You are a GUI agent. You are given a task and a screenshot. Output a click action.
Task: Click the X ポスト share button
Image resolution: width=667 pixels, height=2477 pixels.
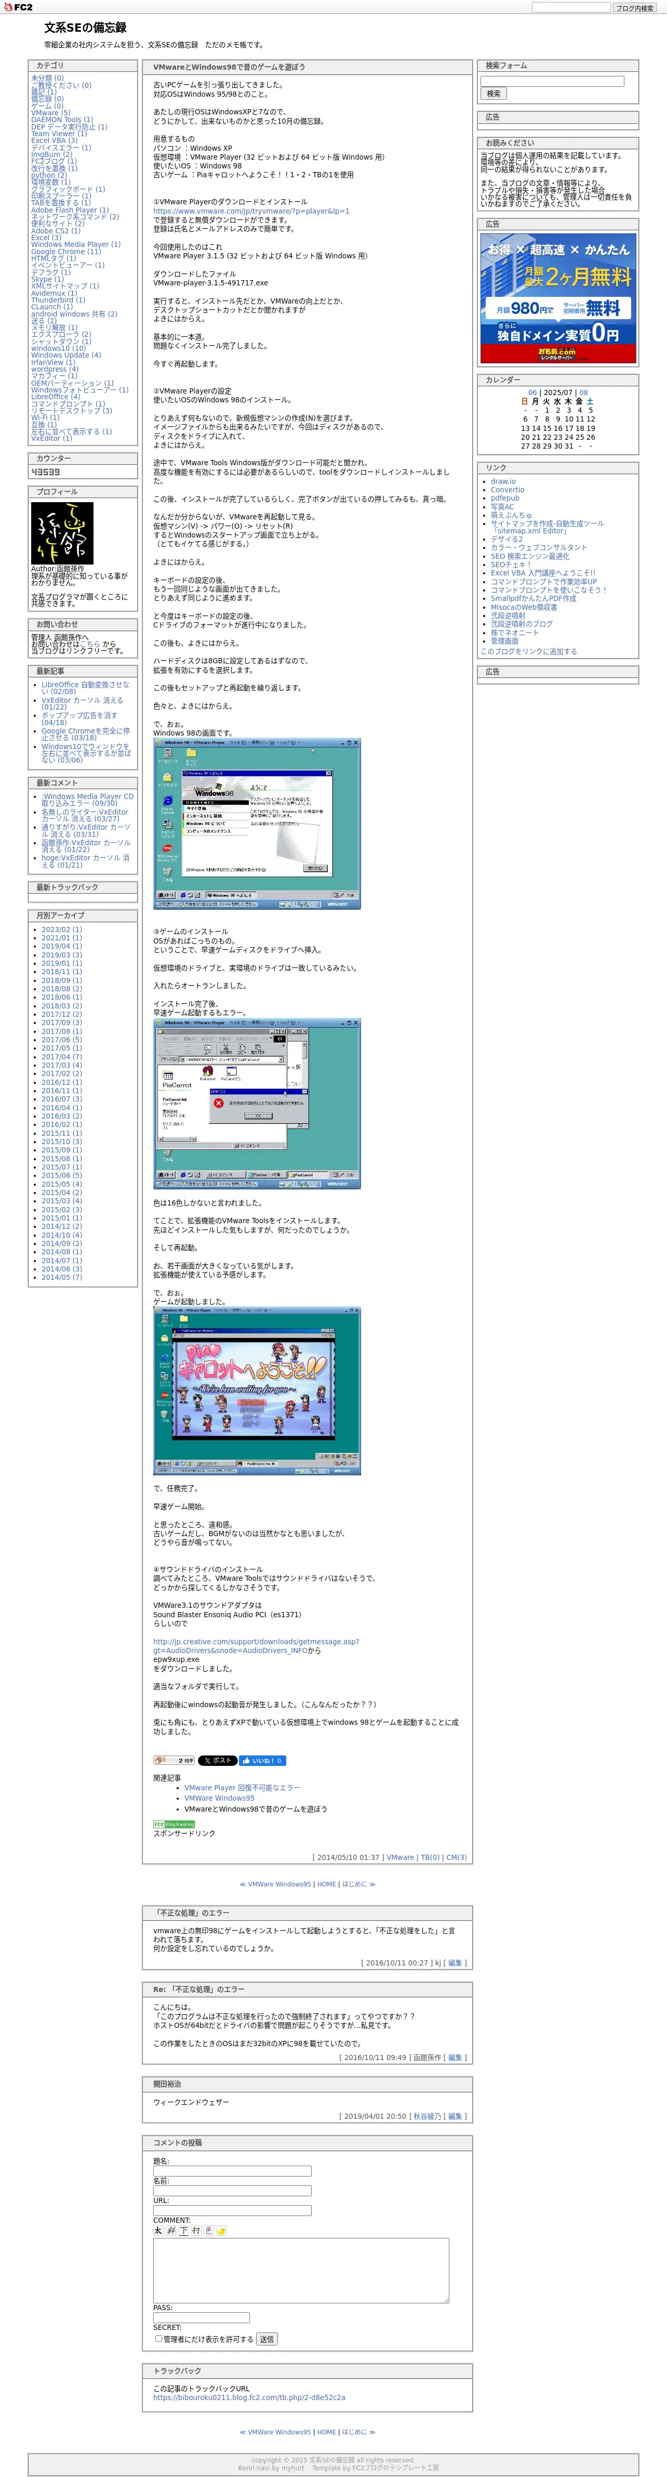[217, 1761]
